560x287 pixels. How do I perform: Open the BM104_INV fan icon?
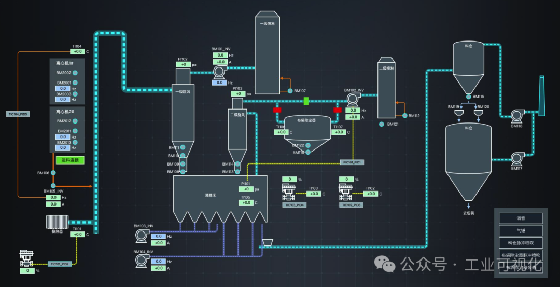pyautogui.click(x=141, y=262)
